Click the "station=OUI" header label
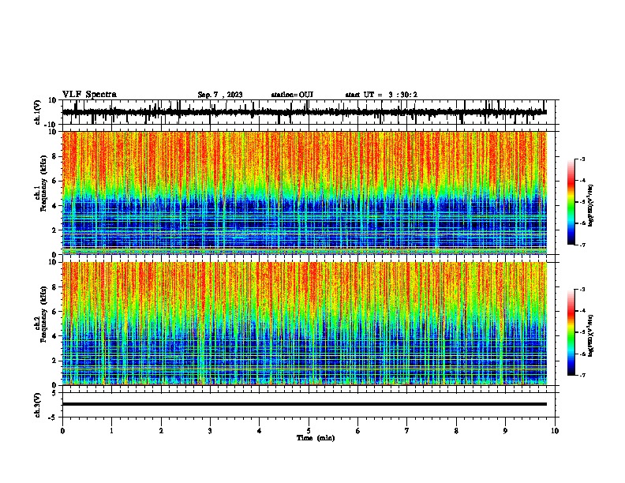Screen dimensions: 625x483 292,95
